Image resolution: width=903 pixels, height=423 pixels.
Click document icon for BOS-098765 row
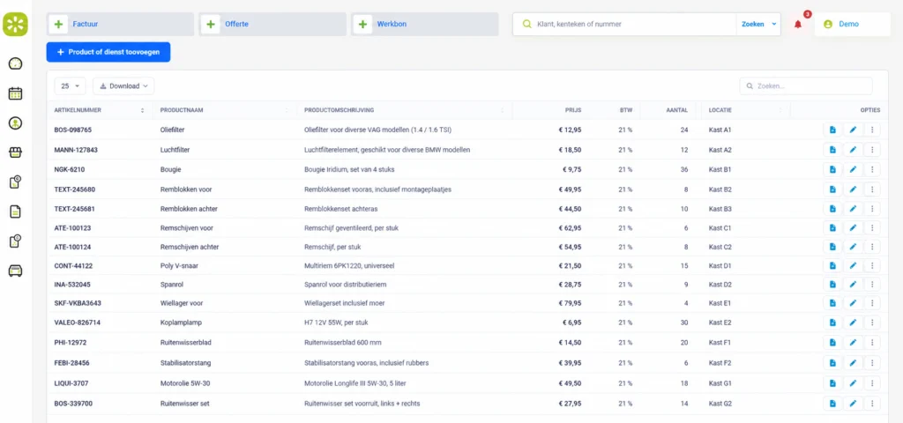pyautogui.click(x=832, y=130)
